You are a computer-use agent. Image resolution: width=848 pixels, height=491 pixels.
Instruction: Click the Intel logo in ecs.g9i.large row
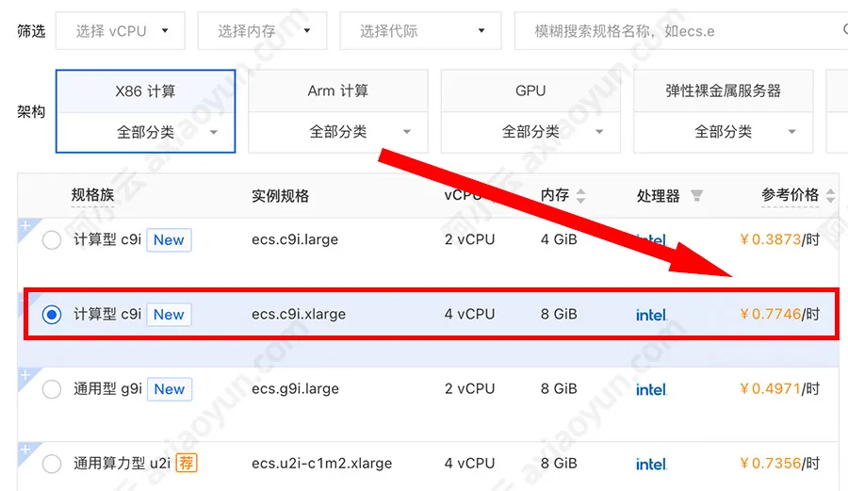point(651,389)
